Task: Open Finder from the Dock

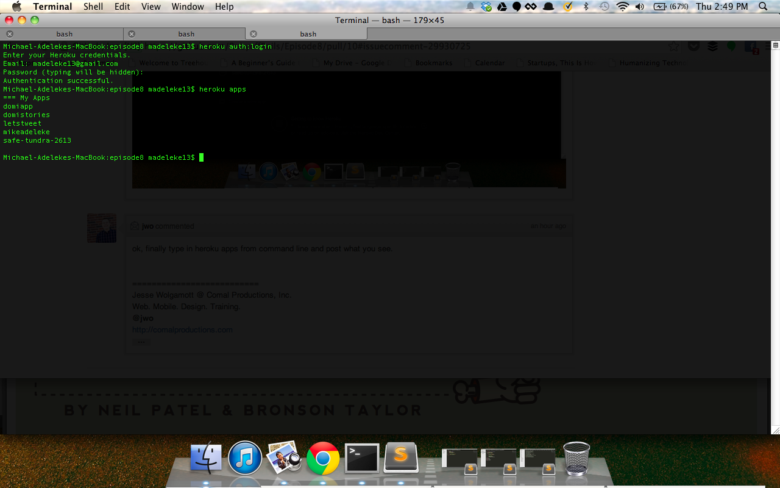Action: [x=207, y=458]
